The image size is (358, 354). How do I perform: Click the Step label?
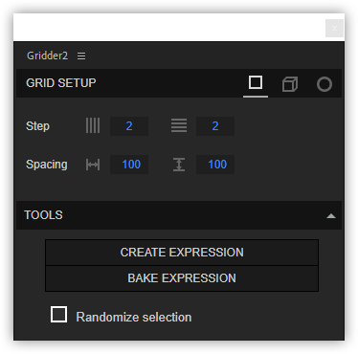point(37,126)
